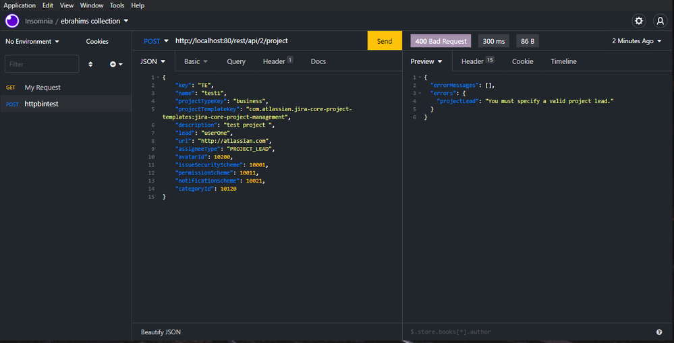The height and width of the screenshot is (343, 674).
Task: Open the JSON body type dropdown
Action: point(153,61)
